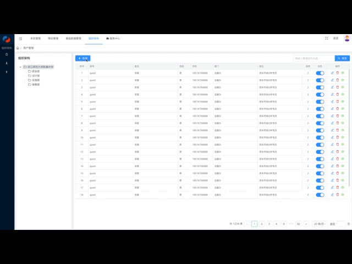Viewport: 352px width, 264px height.
Task: Toggle the status switch in row 8
Action: pyautogui.click(x=320, y=123)
